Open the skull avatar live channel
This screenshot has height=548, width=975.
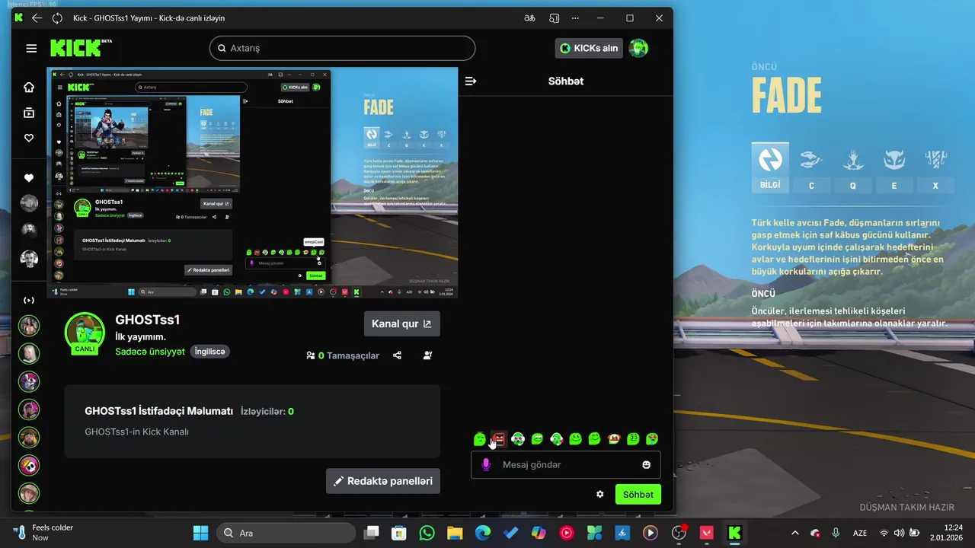pyautogui.click(x=29, y=465)
